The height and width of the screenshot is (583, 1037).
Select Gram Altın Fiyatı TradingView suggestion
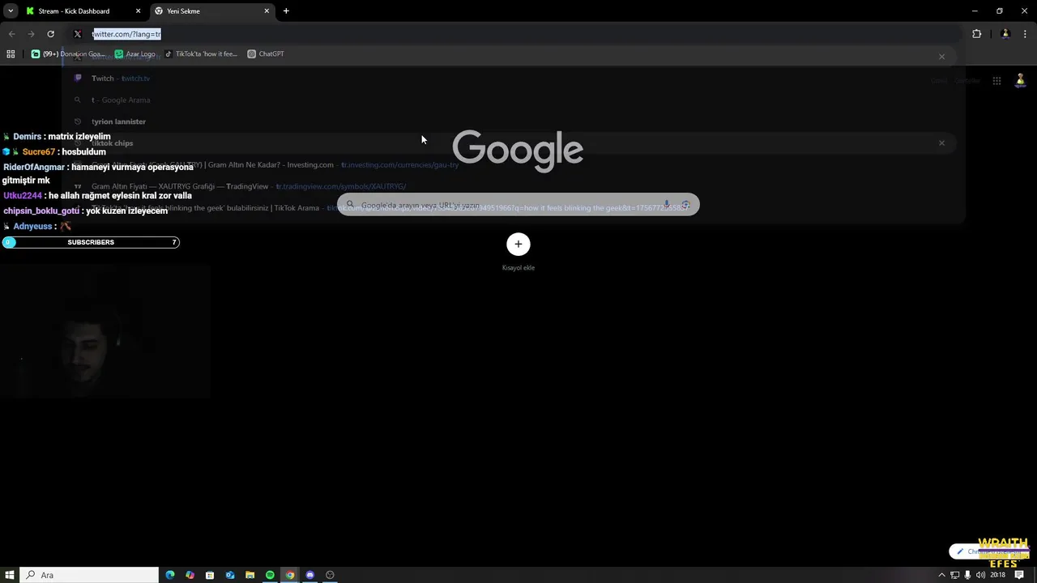(514, 186)
